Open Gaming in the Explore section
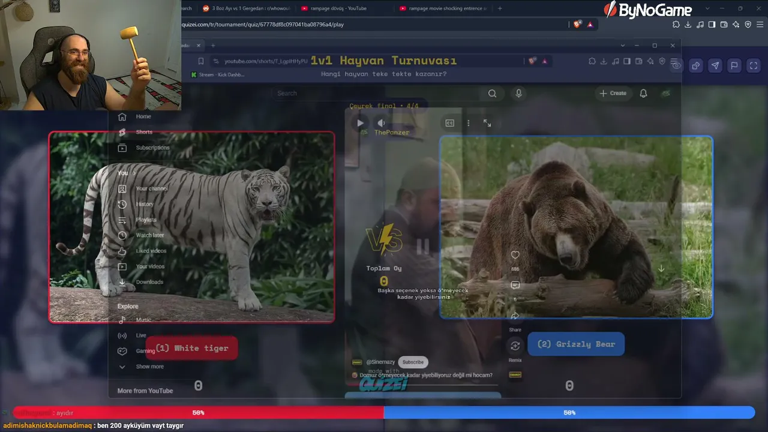768x432 pixels. point(137,351)
